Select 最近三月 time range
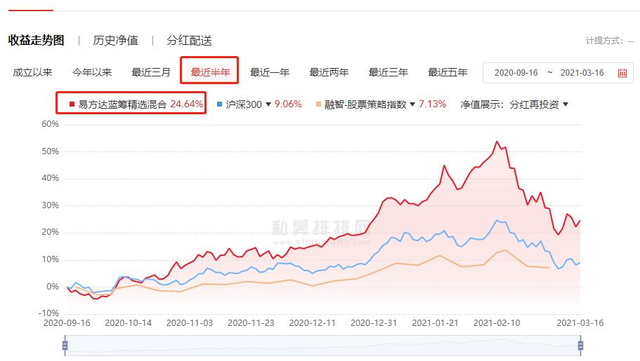The image size is (640, 361). [151, 72]
